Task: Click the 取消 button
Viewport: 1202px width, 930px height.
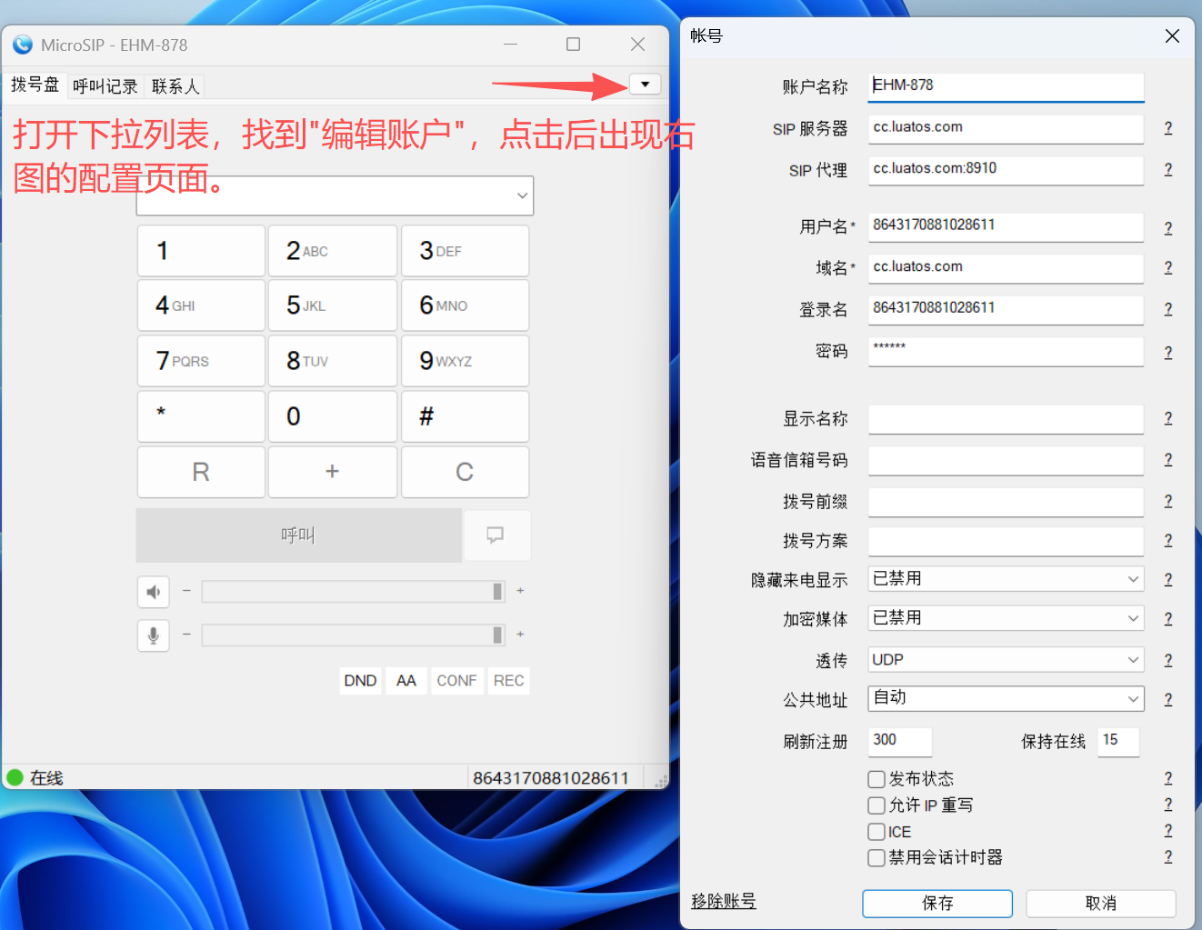Action: point(1101,904)
